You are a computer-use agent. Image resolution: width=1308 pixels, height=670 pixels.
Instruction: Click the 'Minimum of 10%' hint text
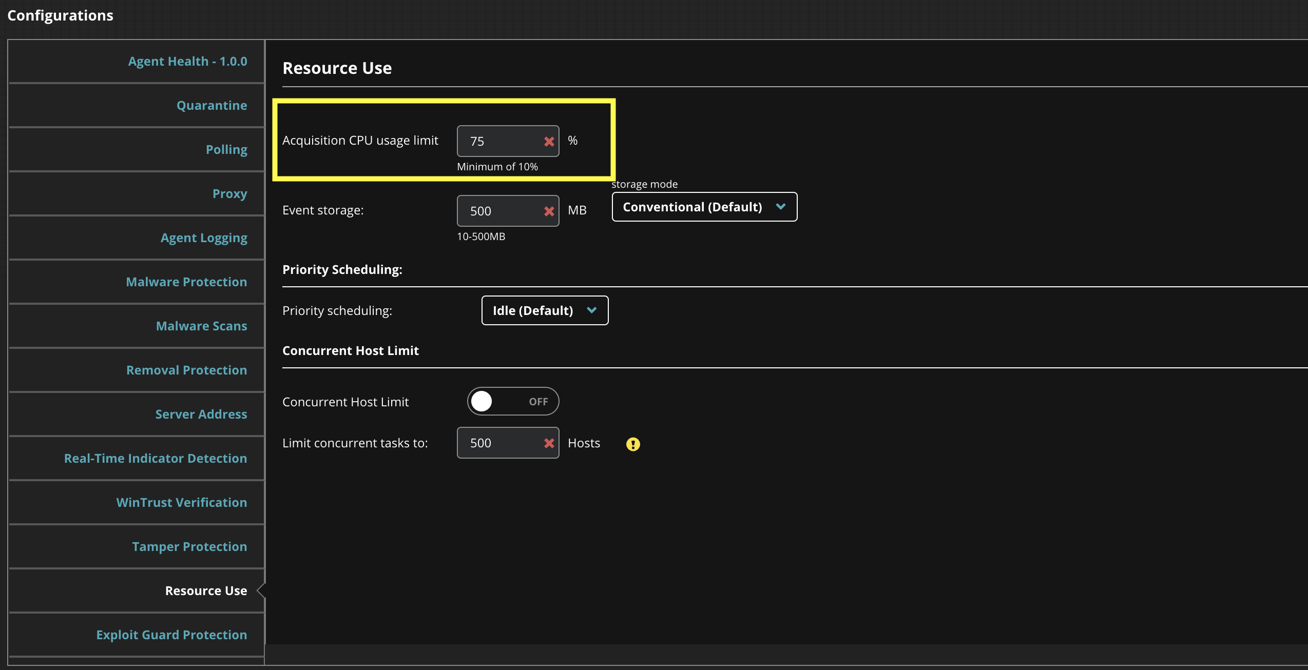point(497,167)
